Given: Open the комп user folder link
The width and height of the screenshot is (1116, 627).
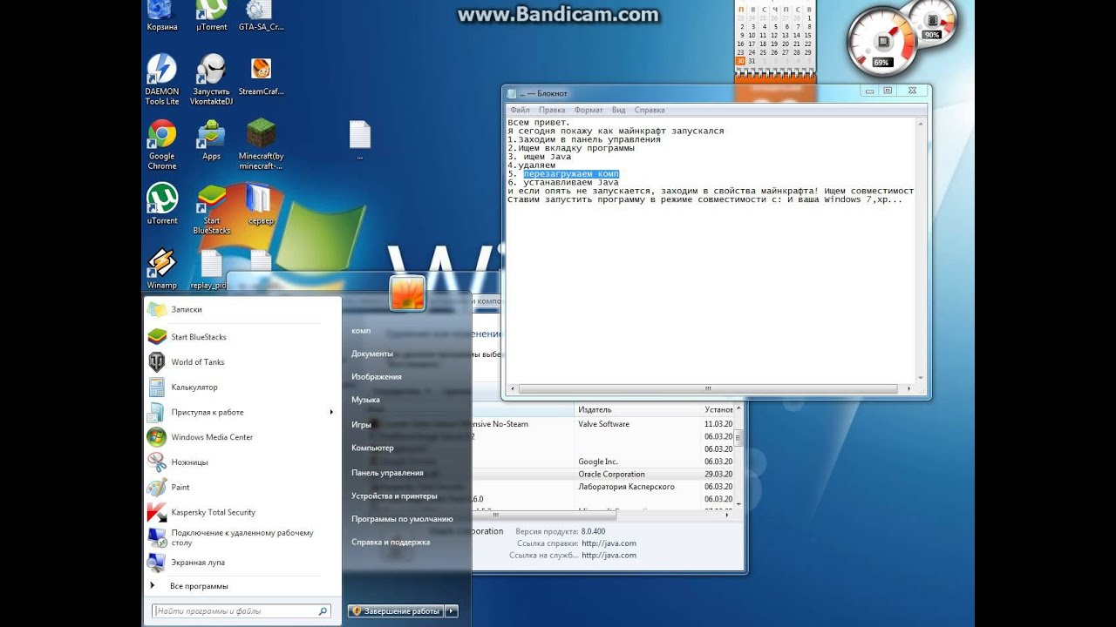Looking at the screenshot, I should [361, 331].
